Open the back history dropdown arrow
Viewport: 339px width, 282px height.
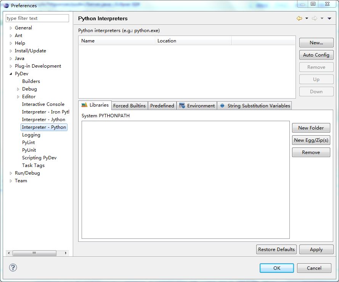click(x=307, y=18)
